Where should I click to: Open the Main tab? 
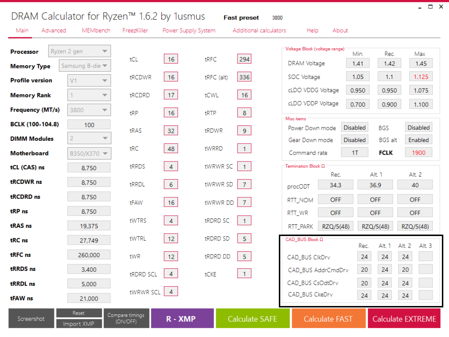tap(22, 30)
